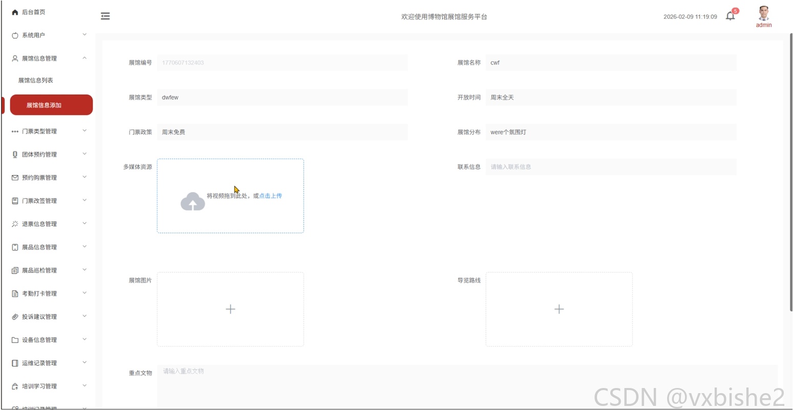
Task: Add a 展馆图片 with its plus icon
Action: click(x=230, y=309)
